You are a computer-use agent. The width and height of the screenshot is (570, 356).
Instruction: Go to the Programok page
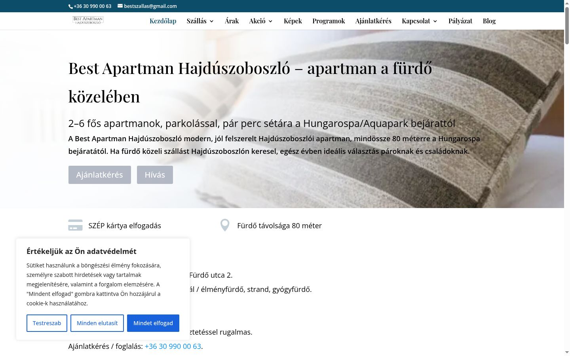(329, 21)
